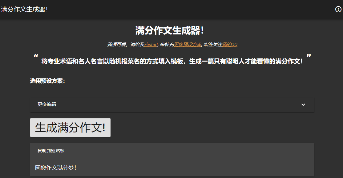Click the 选用预设方案: label
343x178 pixels.
tap(47, 81)
